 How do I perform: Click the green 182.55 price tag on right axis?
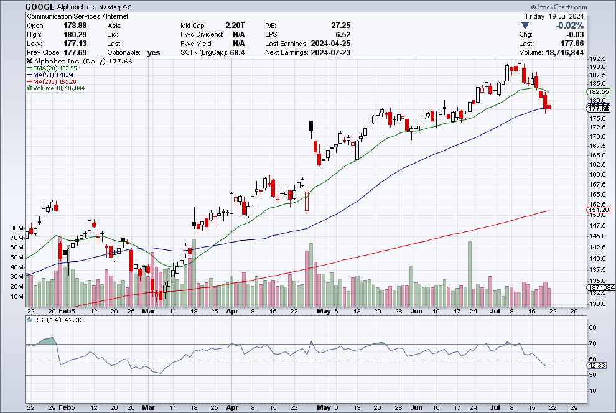click(x=599, y=92)
